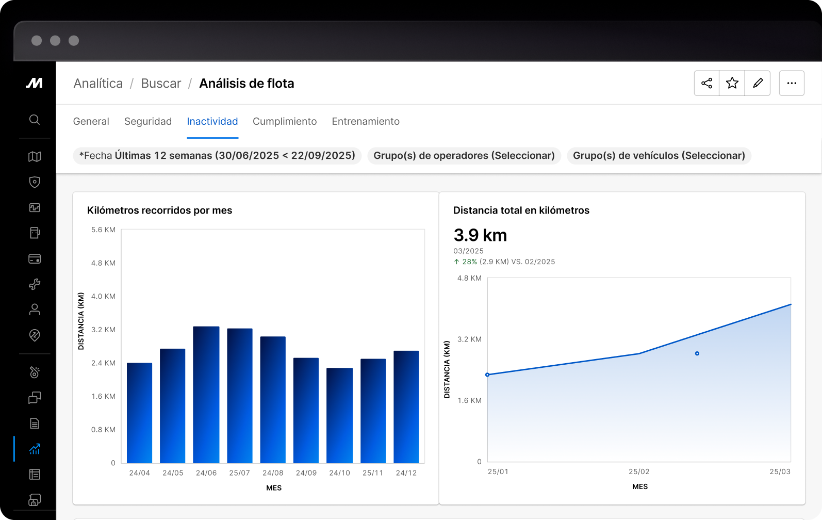Switch to the Cumplimiento tab
The height and width of the screenshot is (520, 822).
coord(285,121)
